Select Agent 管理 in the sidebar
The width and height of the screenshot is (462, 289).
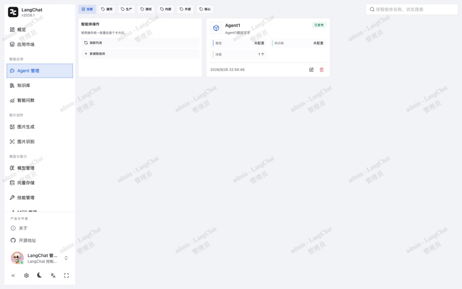(40, 71)
